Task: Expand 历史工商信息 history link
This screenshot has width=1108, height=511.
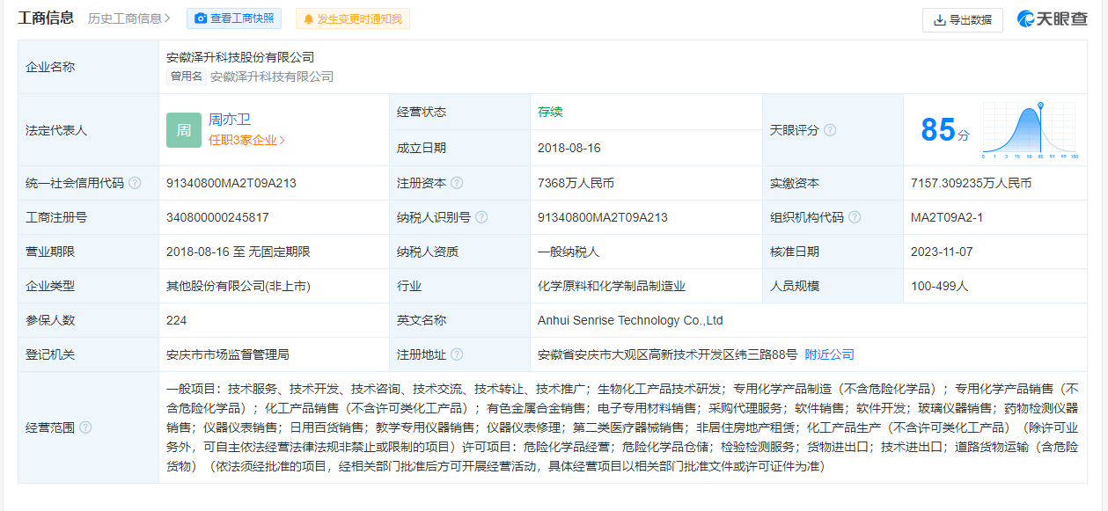Action: coord(130,18)
